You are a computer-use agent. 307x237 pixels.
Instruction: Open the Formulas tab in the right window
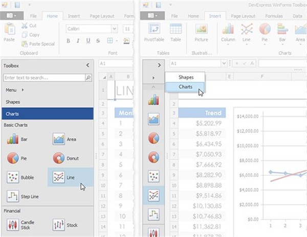[274, 16]
